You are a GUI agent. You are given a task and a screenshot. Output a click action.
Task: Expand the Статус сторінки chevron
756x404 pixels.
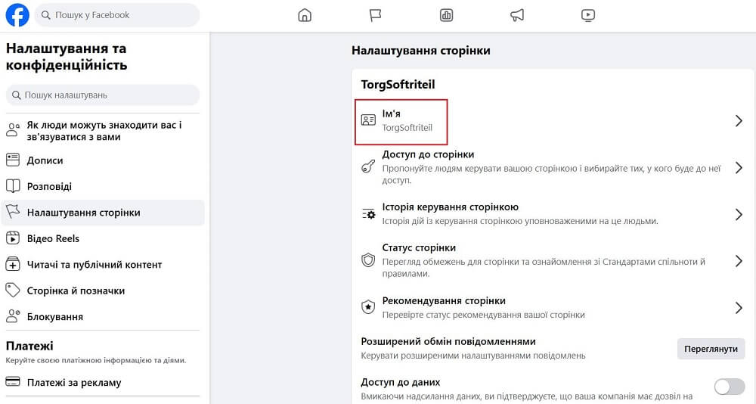[739, 261]
